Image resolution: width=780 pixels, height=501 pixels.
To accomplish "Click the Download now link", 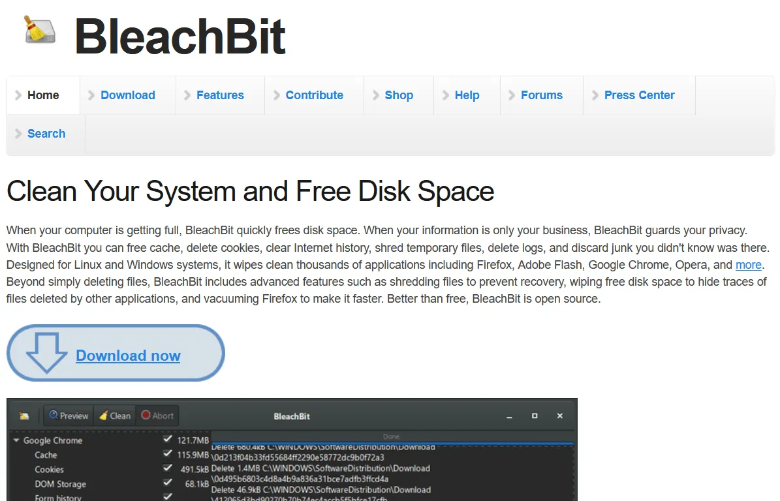I will [128, 356].
